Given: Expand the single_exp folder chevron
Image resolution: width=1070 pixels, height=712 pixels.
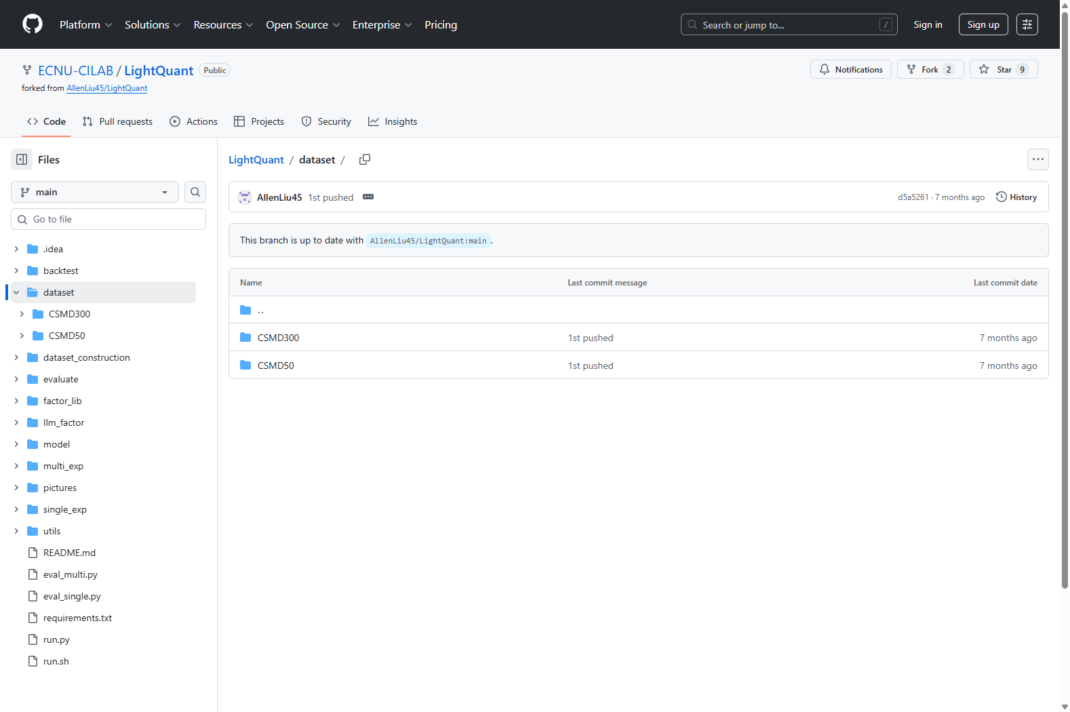Looking at the screenshot, I should [x=16, y=509].
